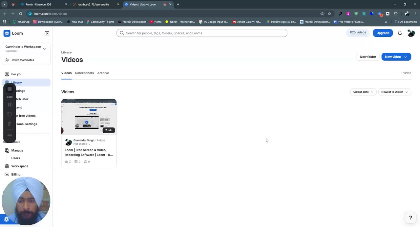Image resolution: width=420 pixels, height=227 pixels.
Task: Click the views eye icon on the video card
Action: tap(66, 162)
